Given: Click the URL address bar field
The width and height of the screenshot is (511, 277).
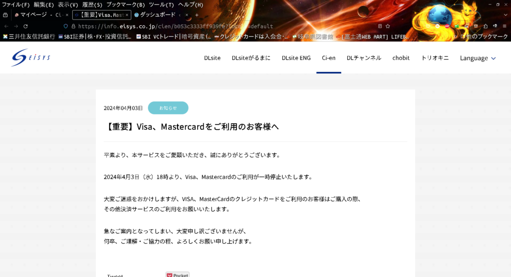Looking at the screenshot, I should [200, 26].
